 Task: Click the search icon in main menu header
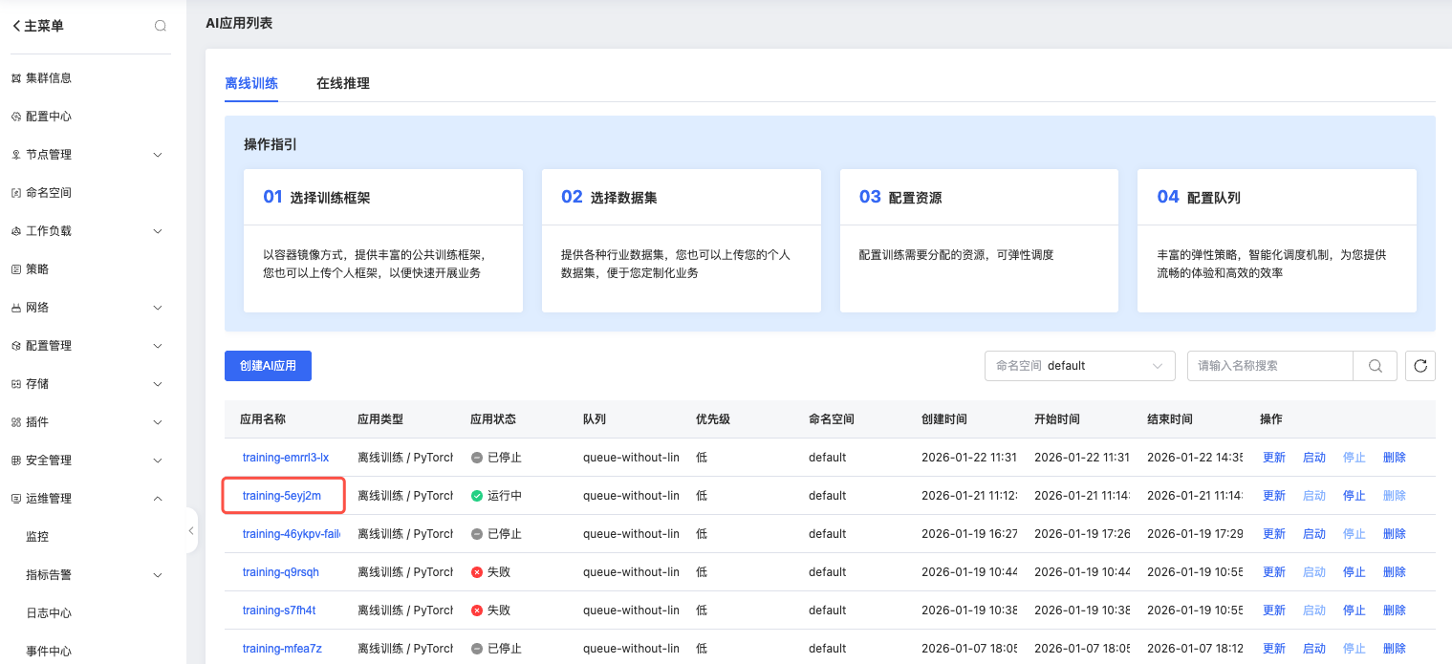161,26
